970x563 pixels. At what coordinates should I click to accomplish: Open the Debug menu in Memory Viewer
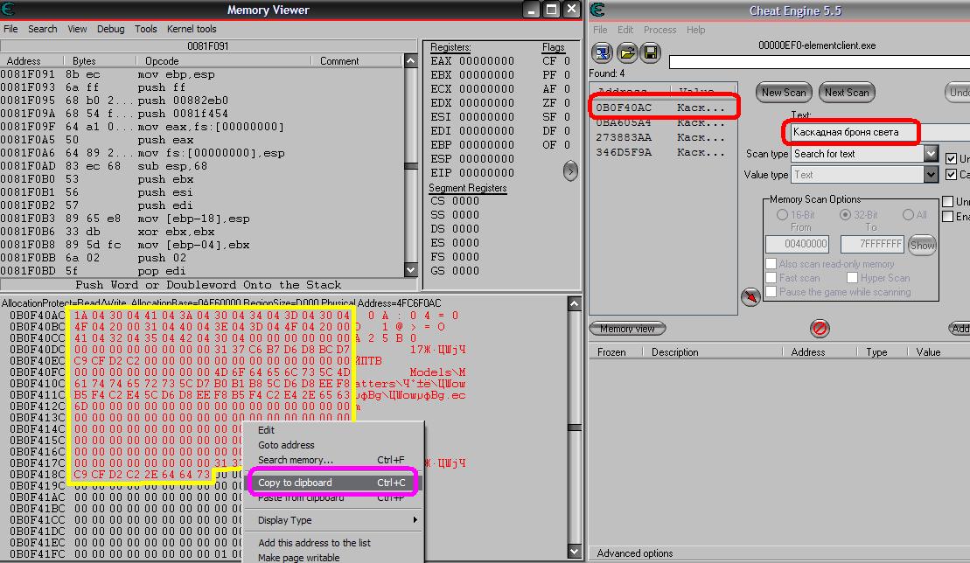click(x=111, y=29)
